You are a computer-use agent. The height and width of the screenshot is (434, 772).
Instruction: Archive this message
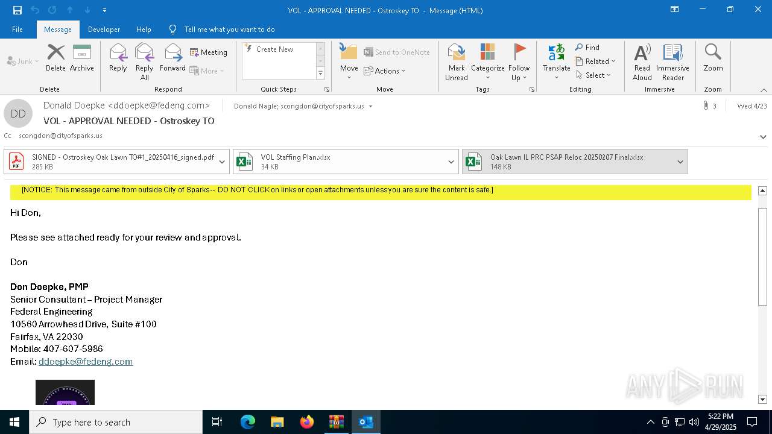[82, 58]
